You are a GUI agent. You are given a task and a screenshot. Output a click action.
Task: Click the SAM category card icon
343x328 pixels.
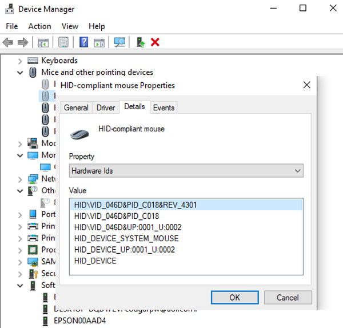point(33,262)
